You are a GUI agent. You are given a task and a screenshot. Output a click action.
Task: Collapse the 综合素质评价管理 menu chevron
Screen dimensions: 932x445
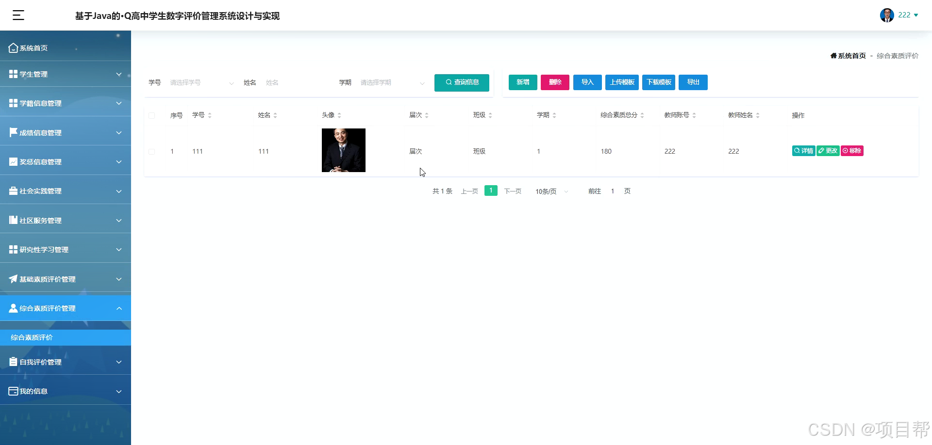(119, 308)
